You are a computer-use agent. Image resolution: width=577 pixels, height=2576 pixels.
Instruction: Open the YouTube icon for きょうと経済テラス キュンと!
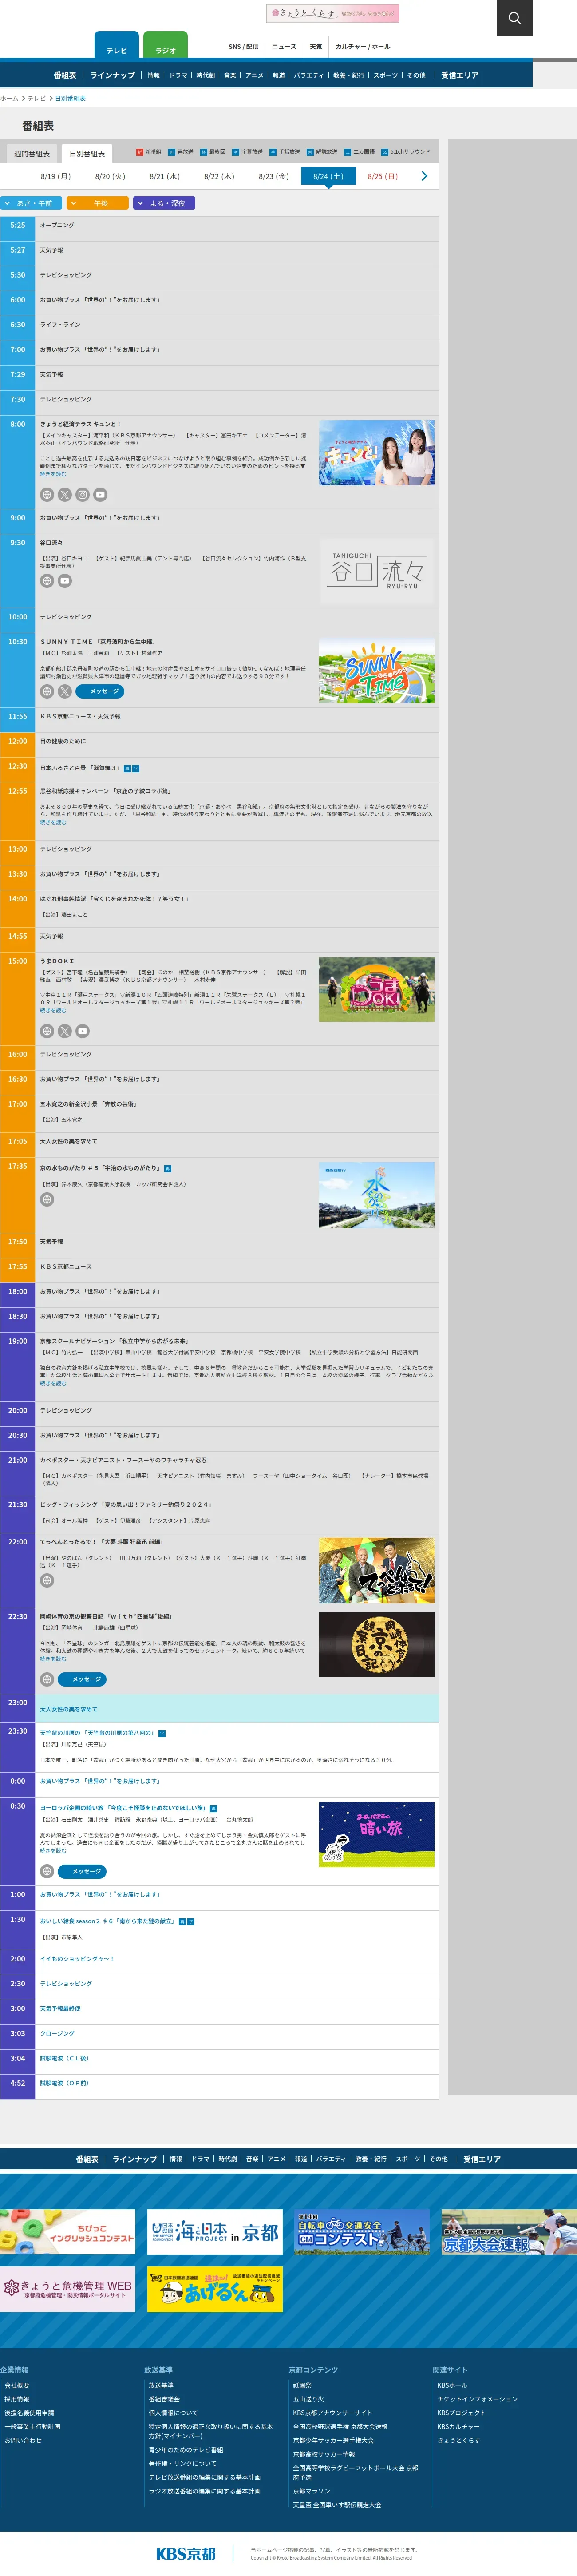[100, 494]
